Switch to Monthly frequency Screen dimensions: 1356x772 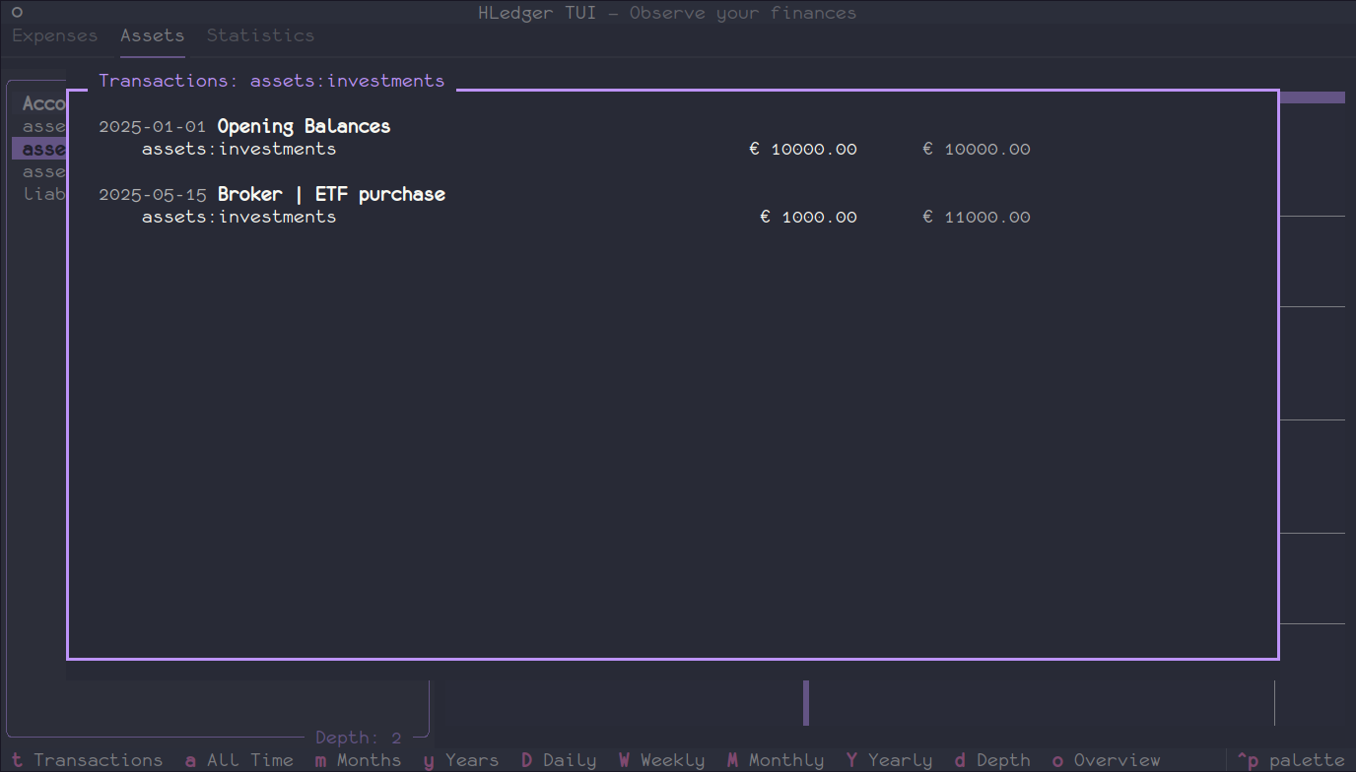click(777, 759)
